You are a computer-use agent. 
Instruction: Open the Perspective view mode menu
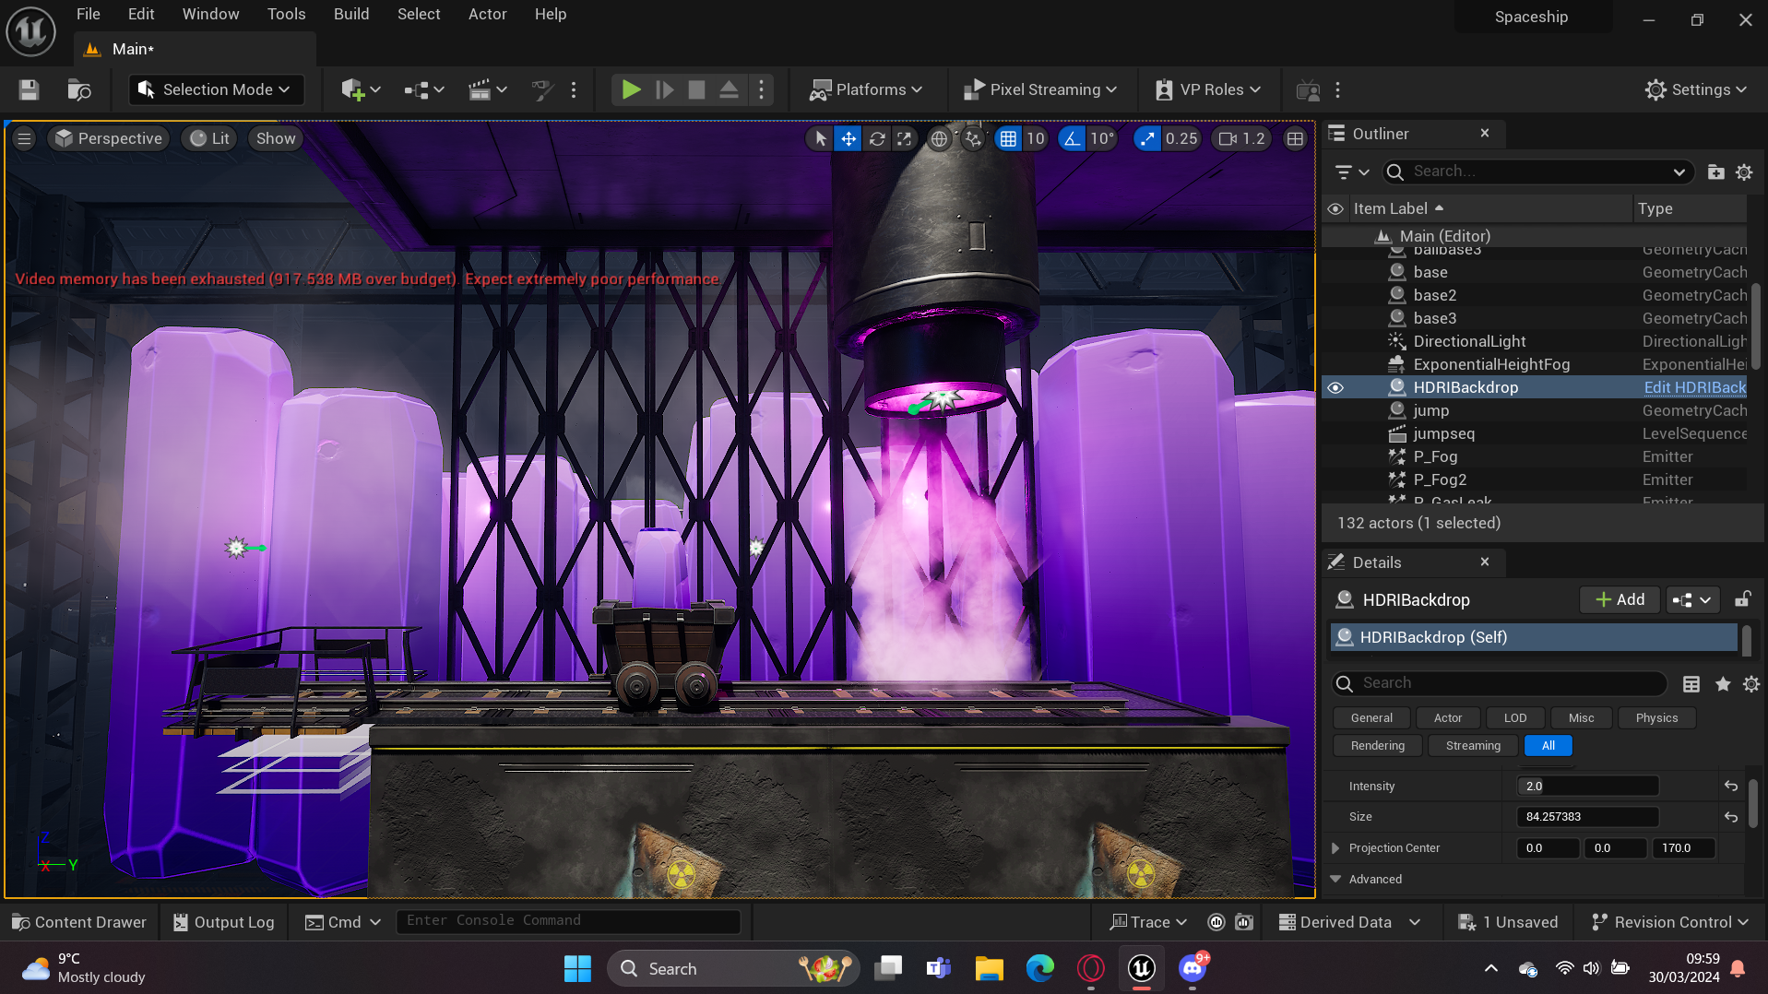[109, 138]
